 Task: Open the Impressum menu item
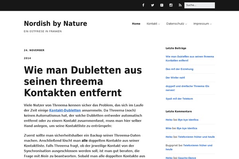(x=201, y=24)
